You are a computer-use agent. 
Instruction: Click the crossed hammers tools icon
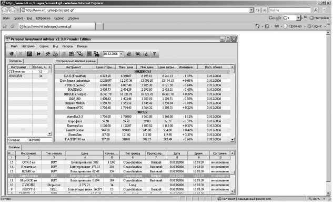click(x=47, y=54)
